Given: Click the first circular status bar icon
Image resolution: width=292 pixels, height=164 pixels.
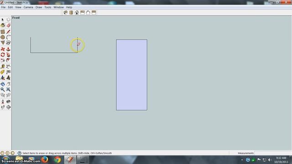Looking at the screenshot, I should click(2, 153).
